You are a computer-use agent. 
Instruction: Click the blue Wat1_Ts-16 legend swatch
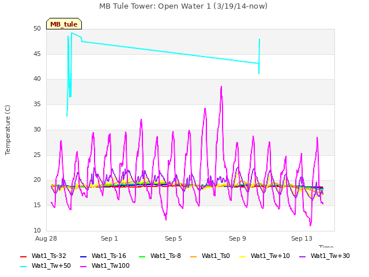click(83, 256)
